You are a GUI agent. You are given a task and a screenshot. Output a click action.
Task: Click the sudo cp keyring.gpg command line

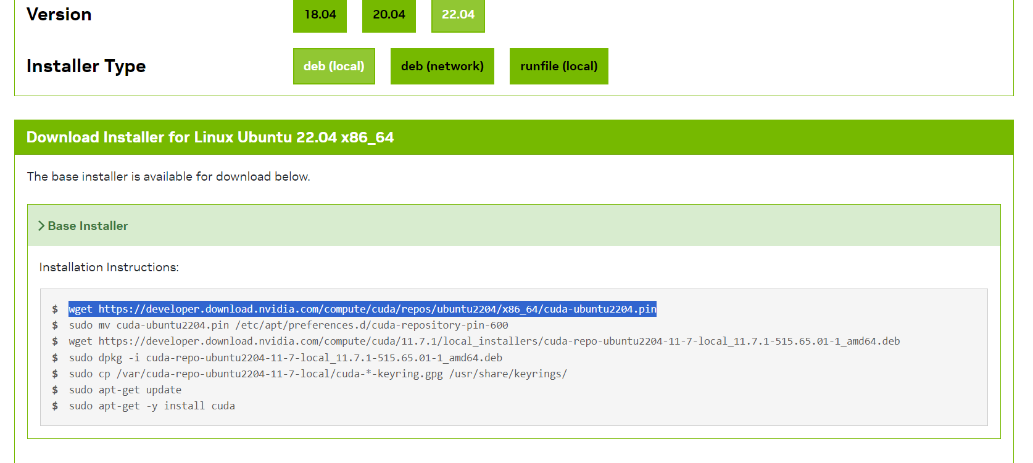[x=318, y=374]
